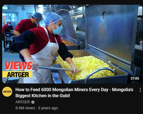The height and width of the screenshot is (114, 143).
Task: Go to the ARTGER channel name link
Action: (x=23, y=102)
